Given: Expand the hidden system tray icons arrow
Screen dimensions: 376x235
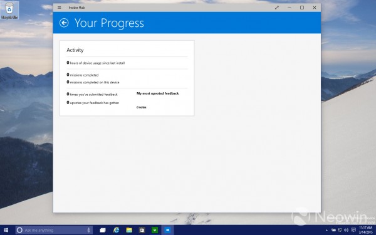Looking at the screenshot, I should [x=326, y=230].
